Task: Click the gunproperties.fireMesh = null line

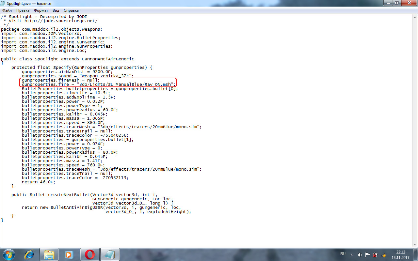Action: tap(60, 80)
